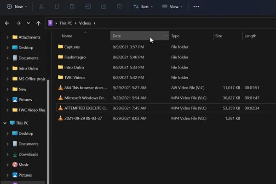
Task: Open Intro Outro in the sidebar
Action: (x=29, y=69)
